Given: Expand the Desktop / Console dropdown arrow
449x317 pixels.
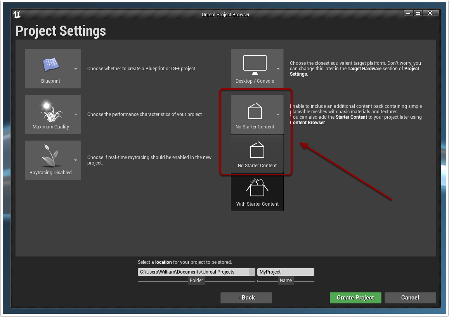Looking at the screenshot, I should (x=278, y=69).
